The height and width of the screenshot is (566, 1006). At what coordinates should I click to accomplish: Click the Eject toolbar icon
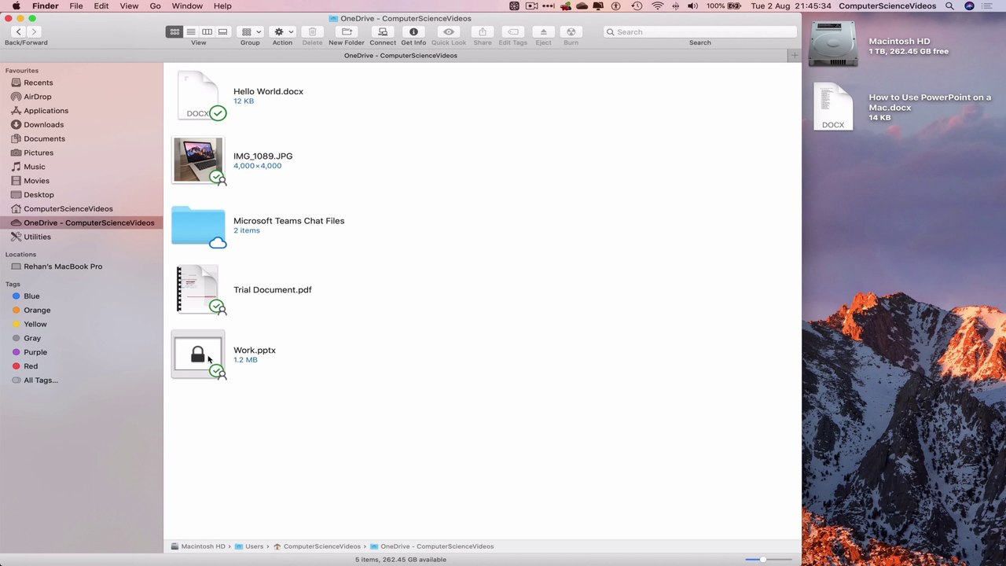(543, 31)
